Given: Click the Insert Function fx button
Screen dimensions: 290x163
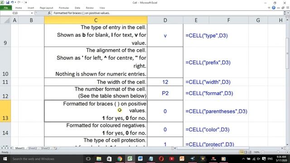Looking at the screenshot, I should 49,13.
